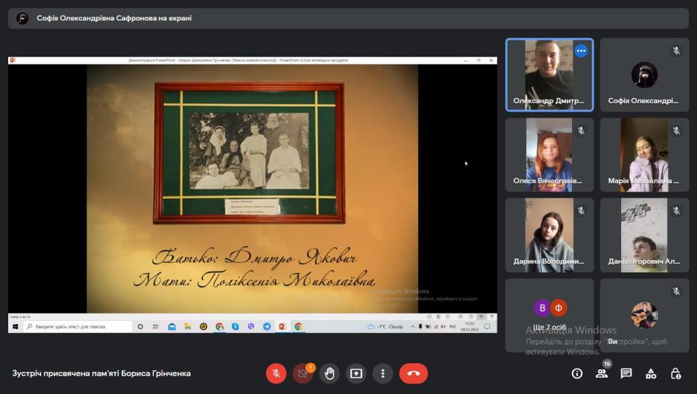This screenshot has height=394, width=697.
Task: Open host controls lock icon
Action: pos(675,373)
